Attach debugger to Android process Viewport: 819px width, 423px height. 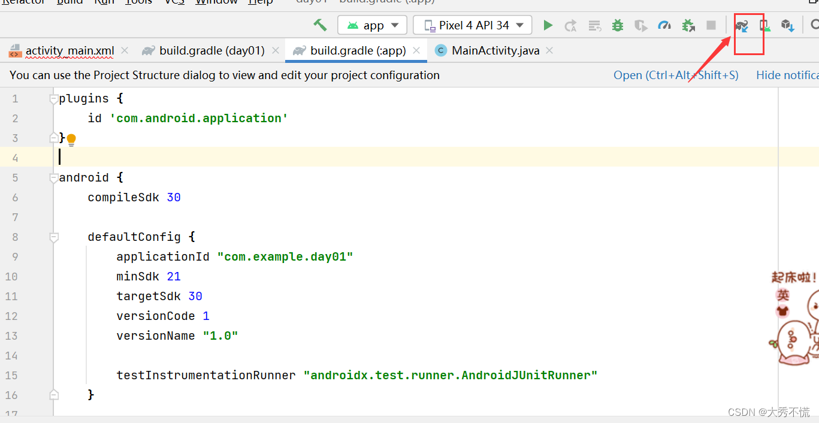[x=688, y=25]
